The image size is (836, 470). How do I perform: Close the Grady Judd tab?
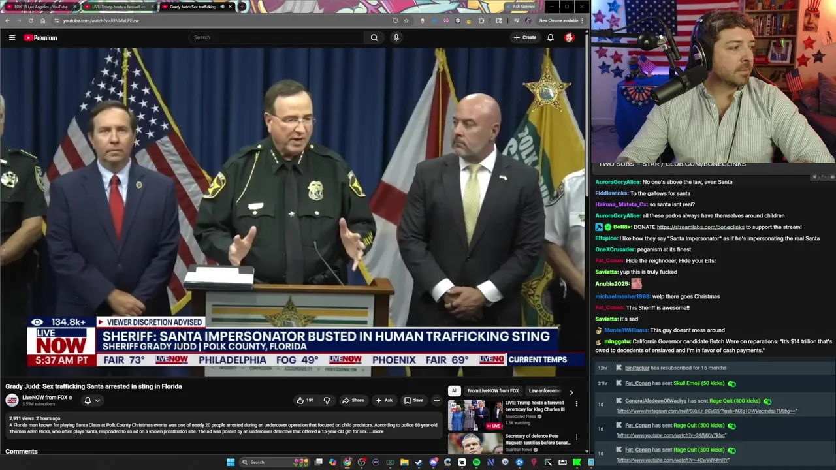230,7
